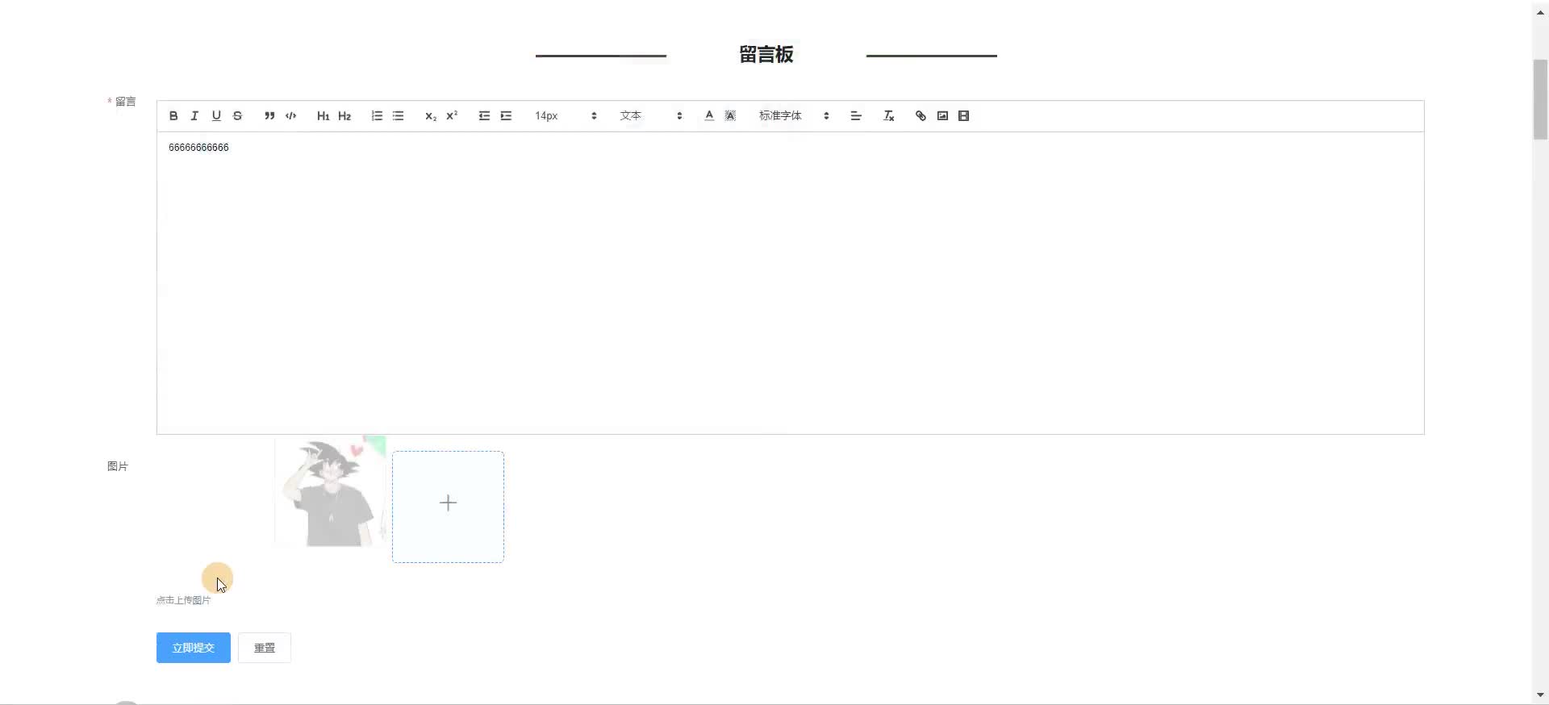
Task: Apply subscript formatting
Action: (x=431, y=116)
